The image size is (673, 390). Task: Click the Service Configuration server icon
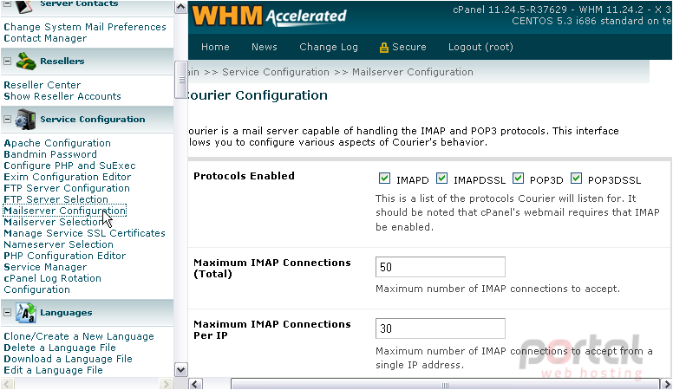tap(25, 120)
